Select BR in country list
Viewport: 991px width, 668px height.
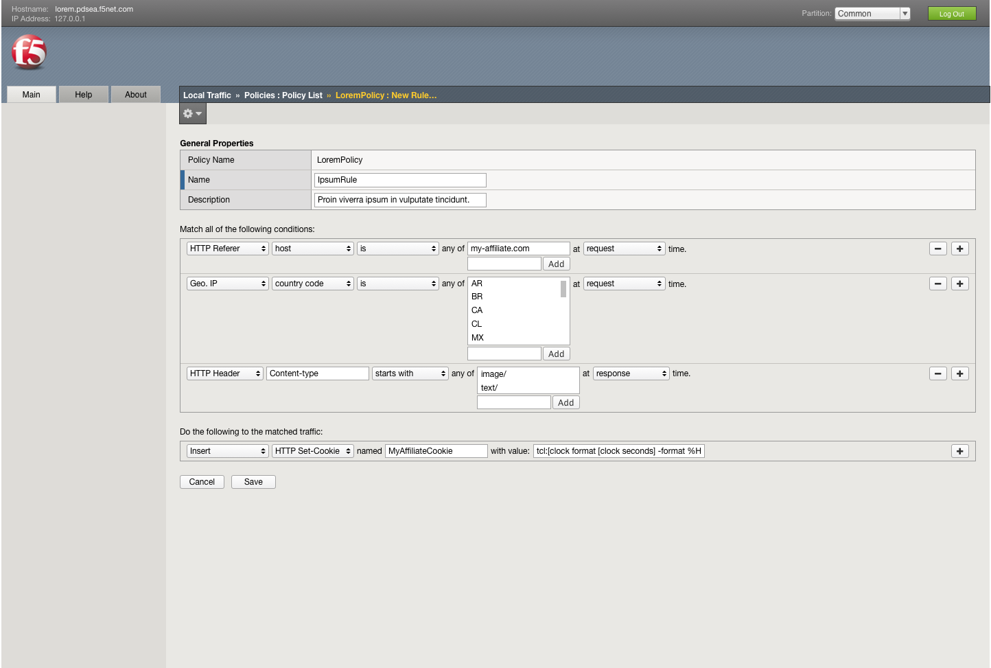477,297
